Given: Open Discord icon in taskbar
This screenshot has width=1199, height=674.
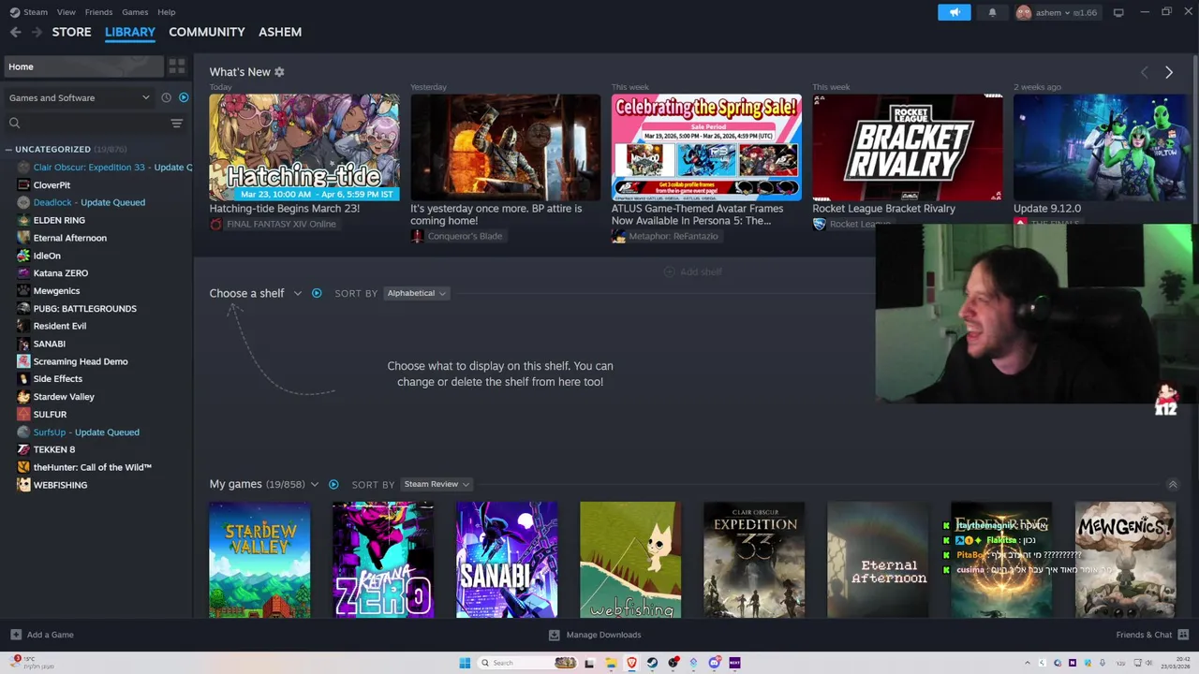Looking at the screenshot, I should coord(714,663).
